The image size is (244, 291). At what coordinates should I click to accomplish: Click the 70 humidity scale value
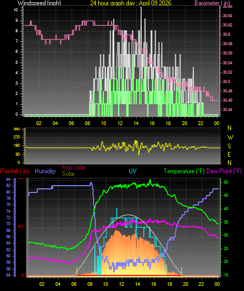(8, 224)
